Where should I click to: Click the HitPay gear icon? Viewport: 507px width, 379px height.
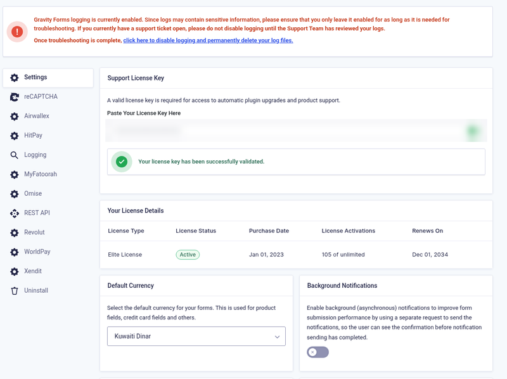14,136
